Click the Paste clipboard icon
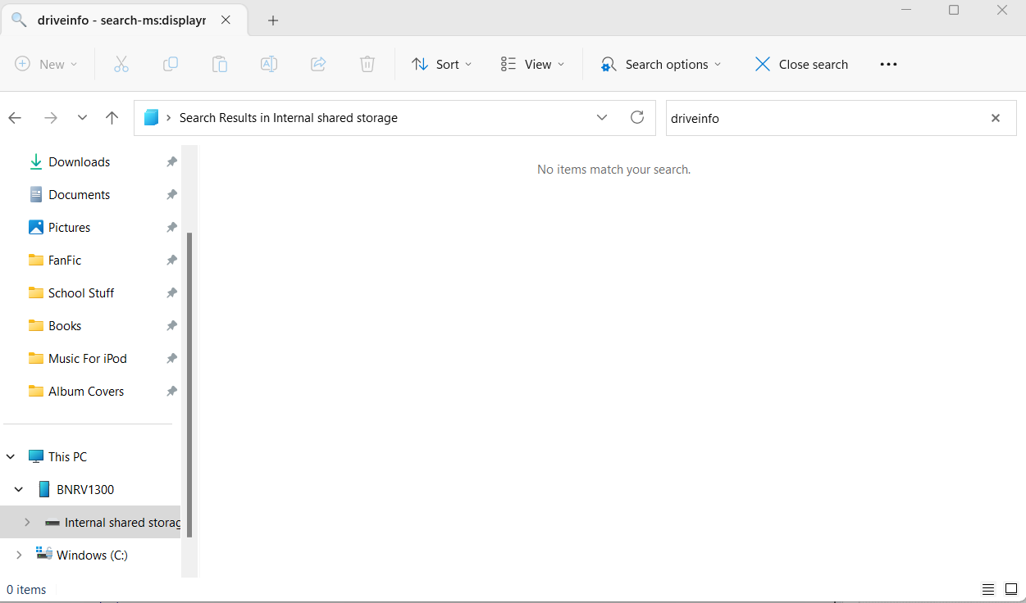 (x=220, y=64)
